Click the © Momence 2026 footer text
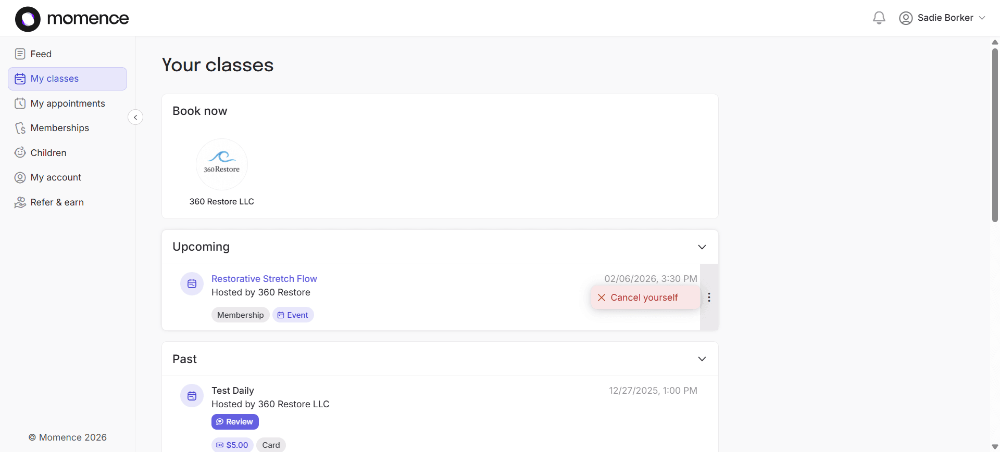 coord(68,437)
